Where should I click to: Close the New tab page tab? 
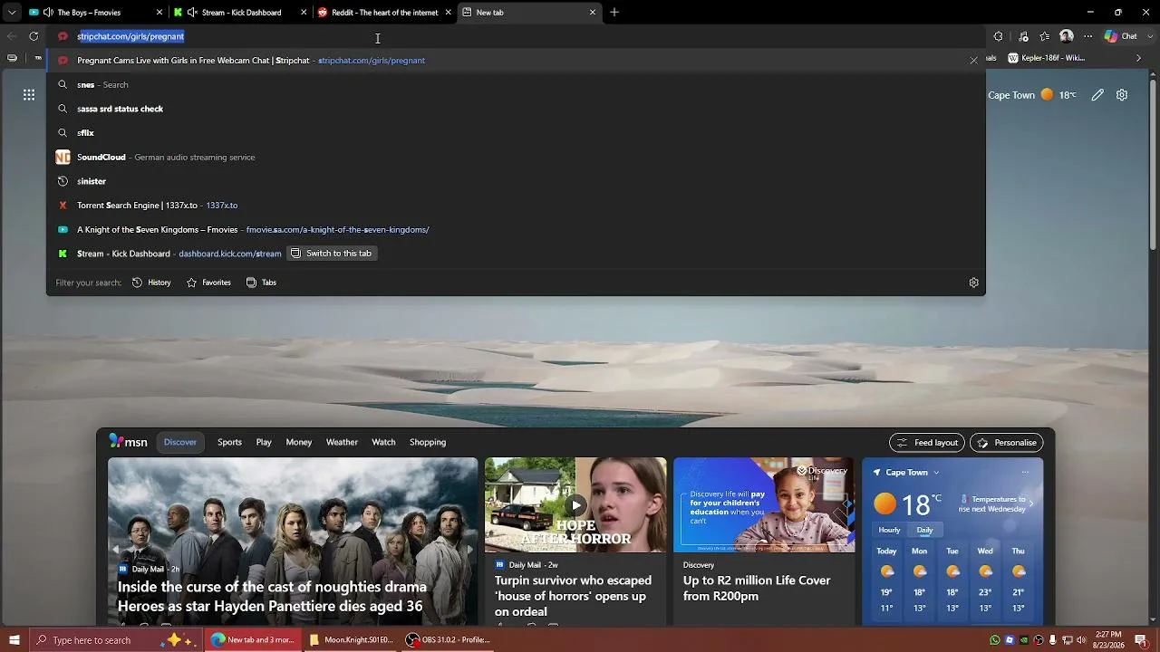pyautogui.click(x=593, y=13)
